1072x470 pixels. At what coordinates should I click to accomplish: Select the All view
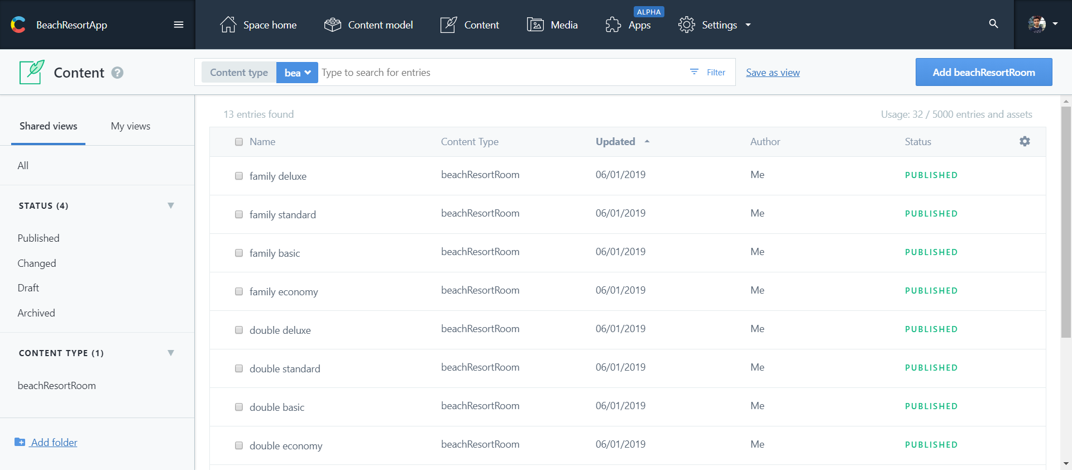coord(23,166)
